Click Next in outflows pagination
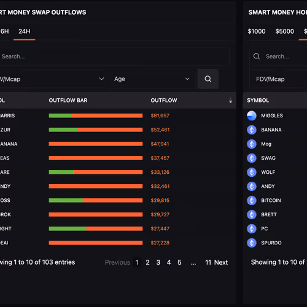 [221, 262]
